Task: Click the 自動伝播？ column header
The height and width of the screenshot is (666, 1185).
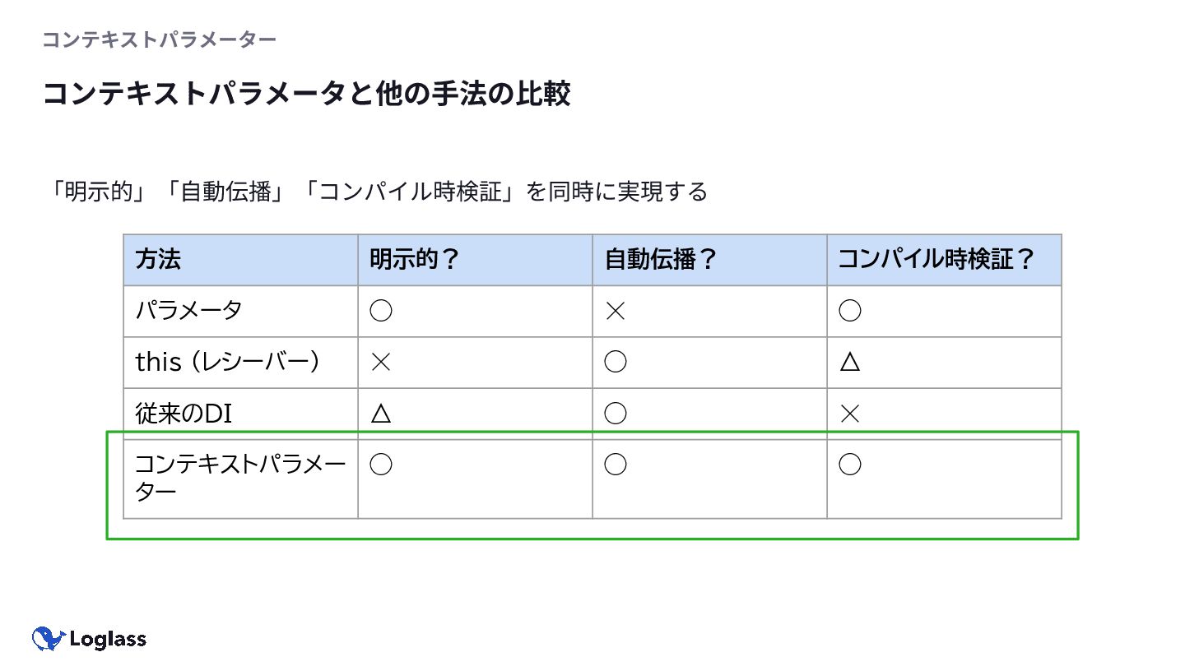Action: click(661, 260)
